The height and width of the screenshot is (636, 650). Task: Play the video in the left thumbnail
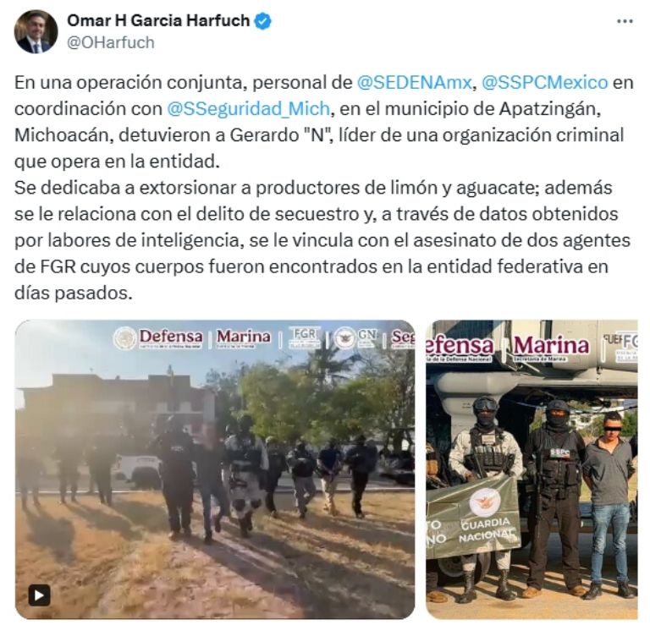click(x=40, y=595)
